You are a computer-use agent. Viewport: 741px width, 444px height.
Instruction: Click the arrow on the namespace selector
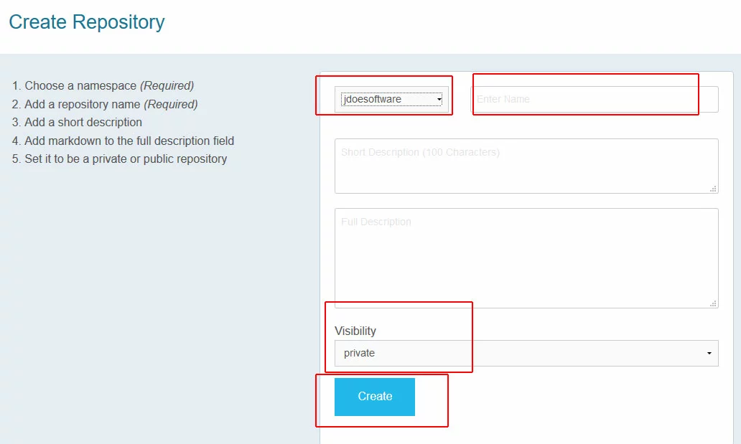[x=439, y=99]
